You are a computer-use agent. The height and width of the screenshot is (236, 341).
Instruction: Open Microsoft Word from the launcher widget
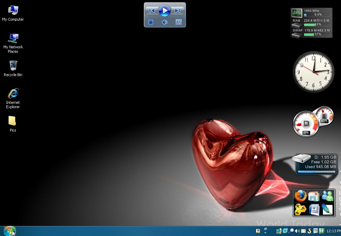coord(314,209)
